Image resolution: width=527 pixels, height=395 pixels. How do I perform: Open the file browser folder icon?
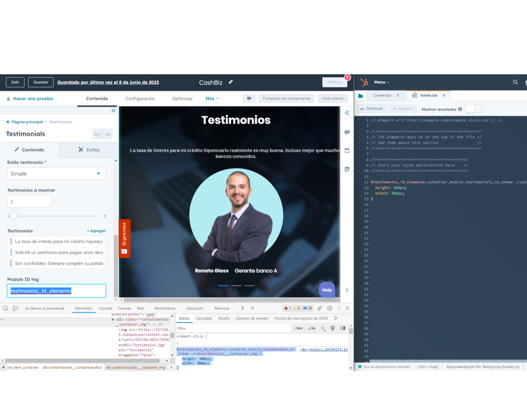361,96
